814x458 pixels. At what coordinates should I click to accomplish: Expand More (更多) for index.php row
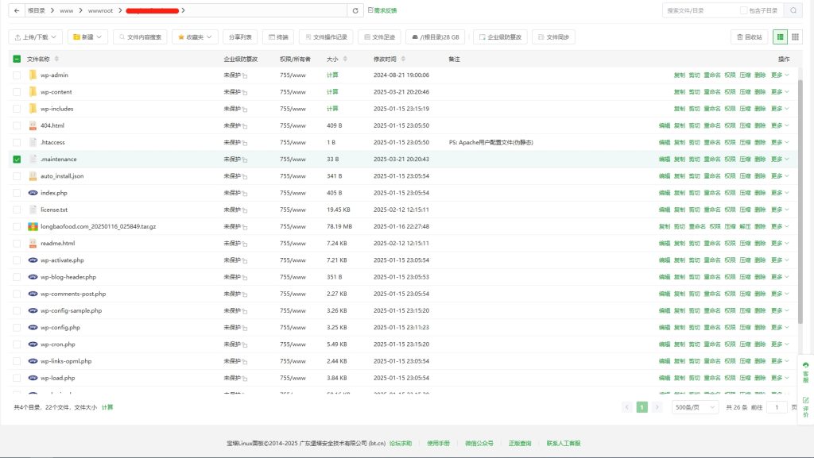tap(780, 193)
